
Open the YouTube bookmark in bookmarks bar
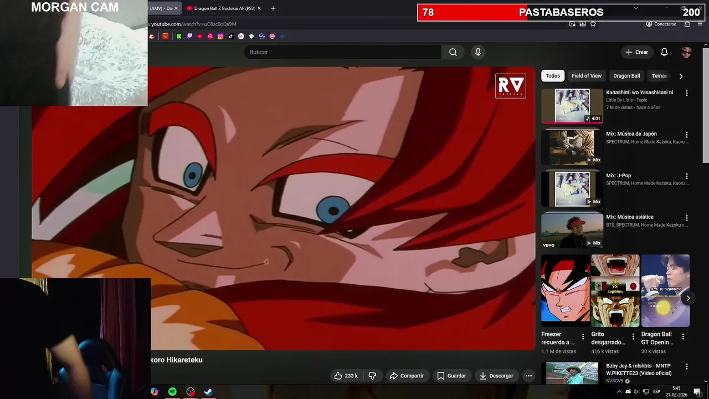tap(200, 36)
